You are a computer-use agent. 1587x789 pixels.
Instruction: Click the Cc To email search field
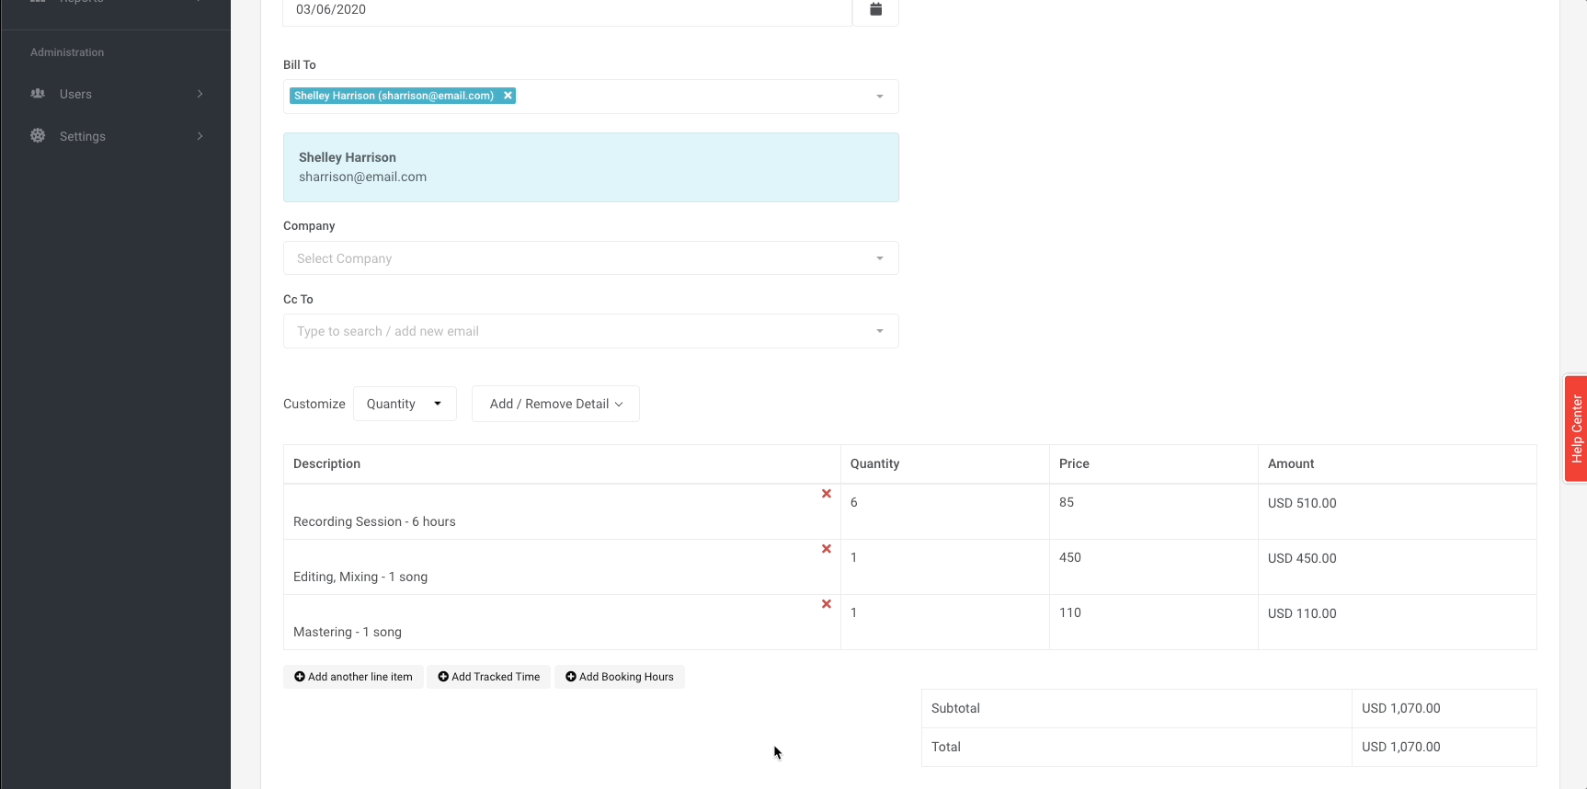579,331
